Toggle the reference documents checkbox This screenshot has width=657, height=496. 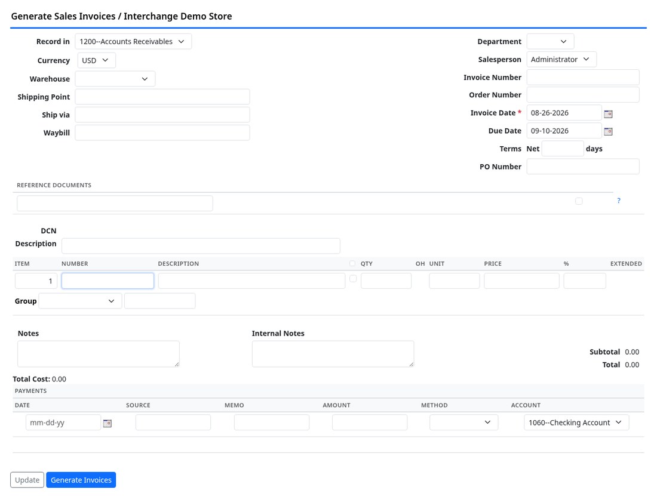tap(579, 201)
